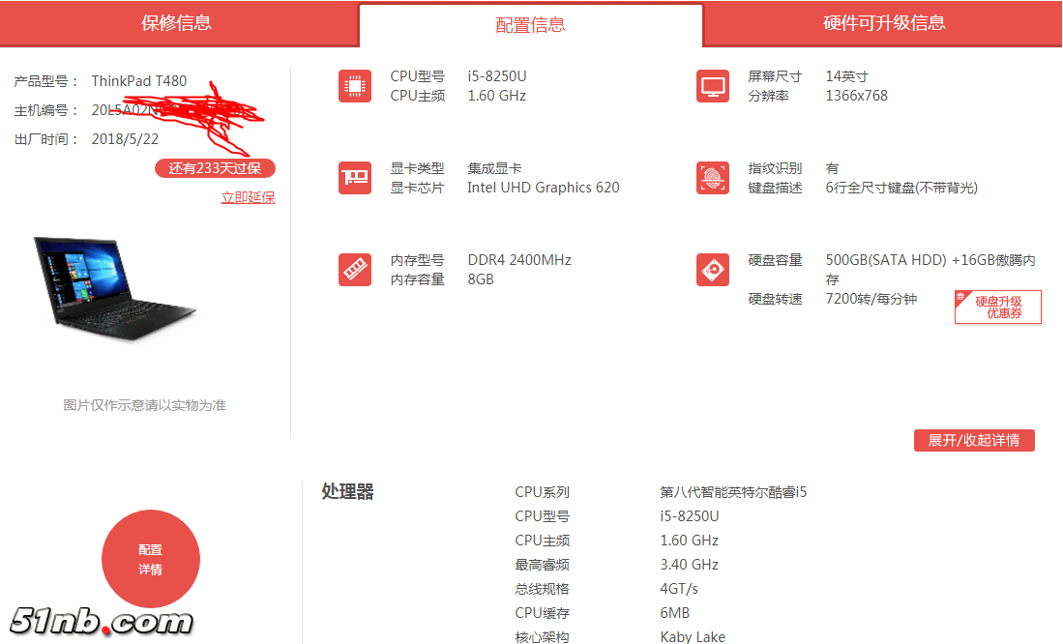The height and width of the screenshot is (644, 1063).
Task: Switch to the 保修信息 tab
Action: click(x=179, y=23)
